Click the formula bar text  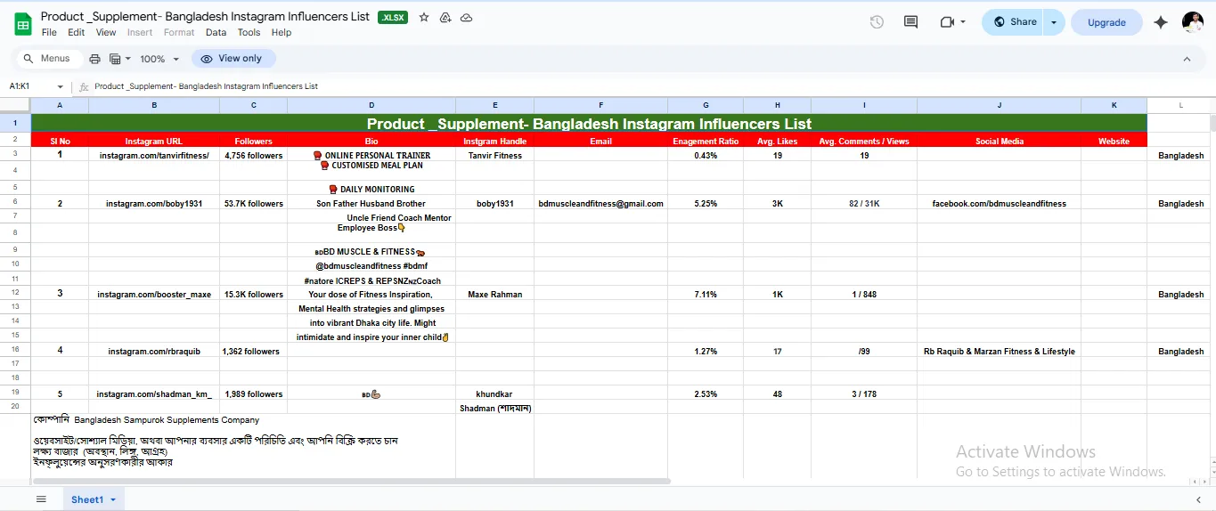[206, 86]
